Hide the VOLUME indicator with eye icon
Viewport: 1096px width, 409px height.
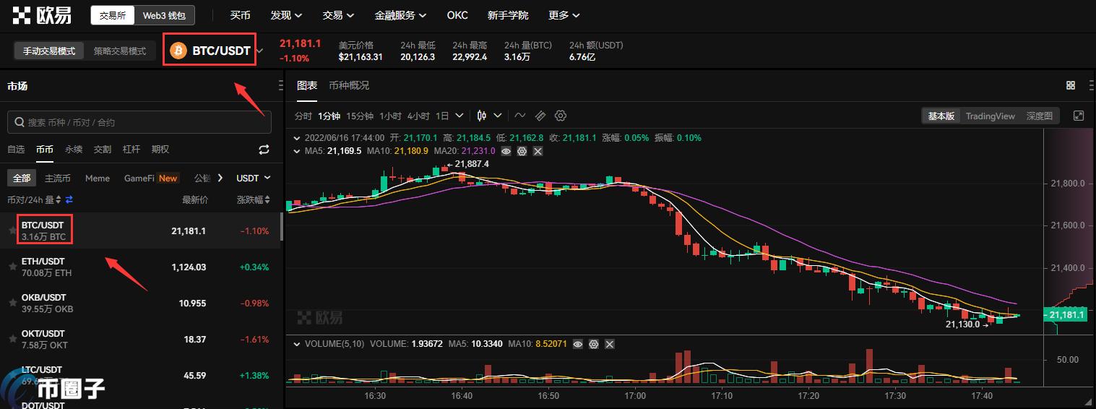(578, 345)
